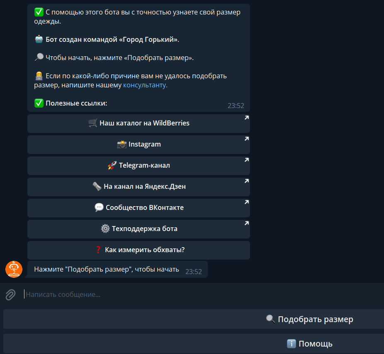Click the person emoji before Если по какой-либо
Screen dimensions: 384x354
(39, 76)
